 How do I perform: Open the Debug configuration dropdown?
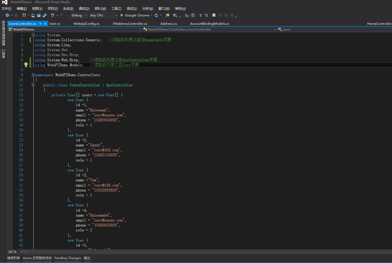pos(79,15)
